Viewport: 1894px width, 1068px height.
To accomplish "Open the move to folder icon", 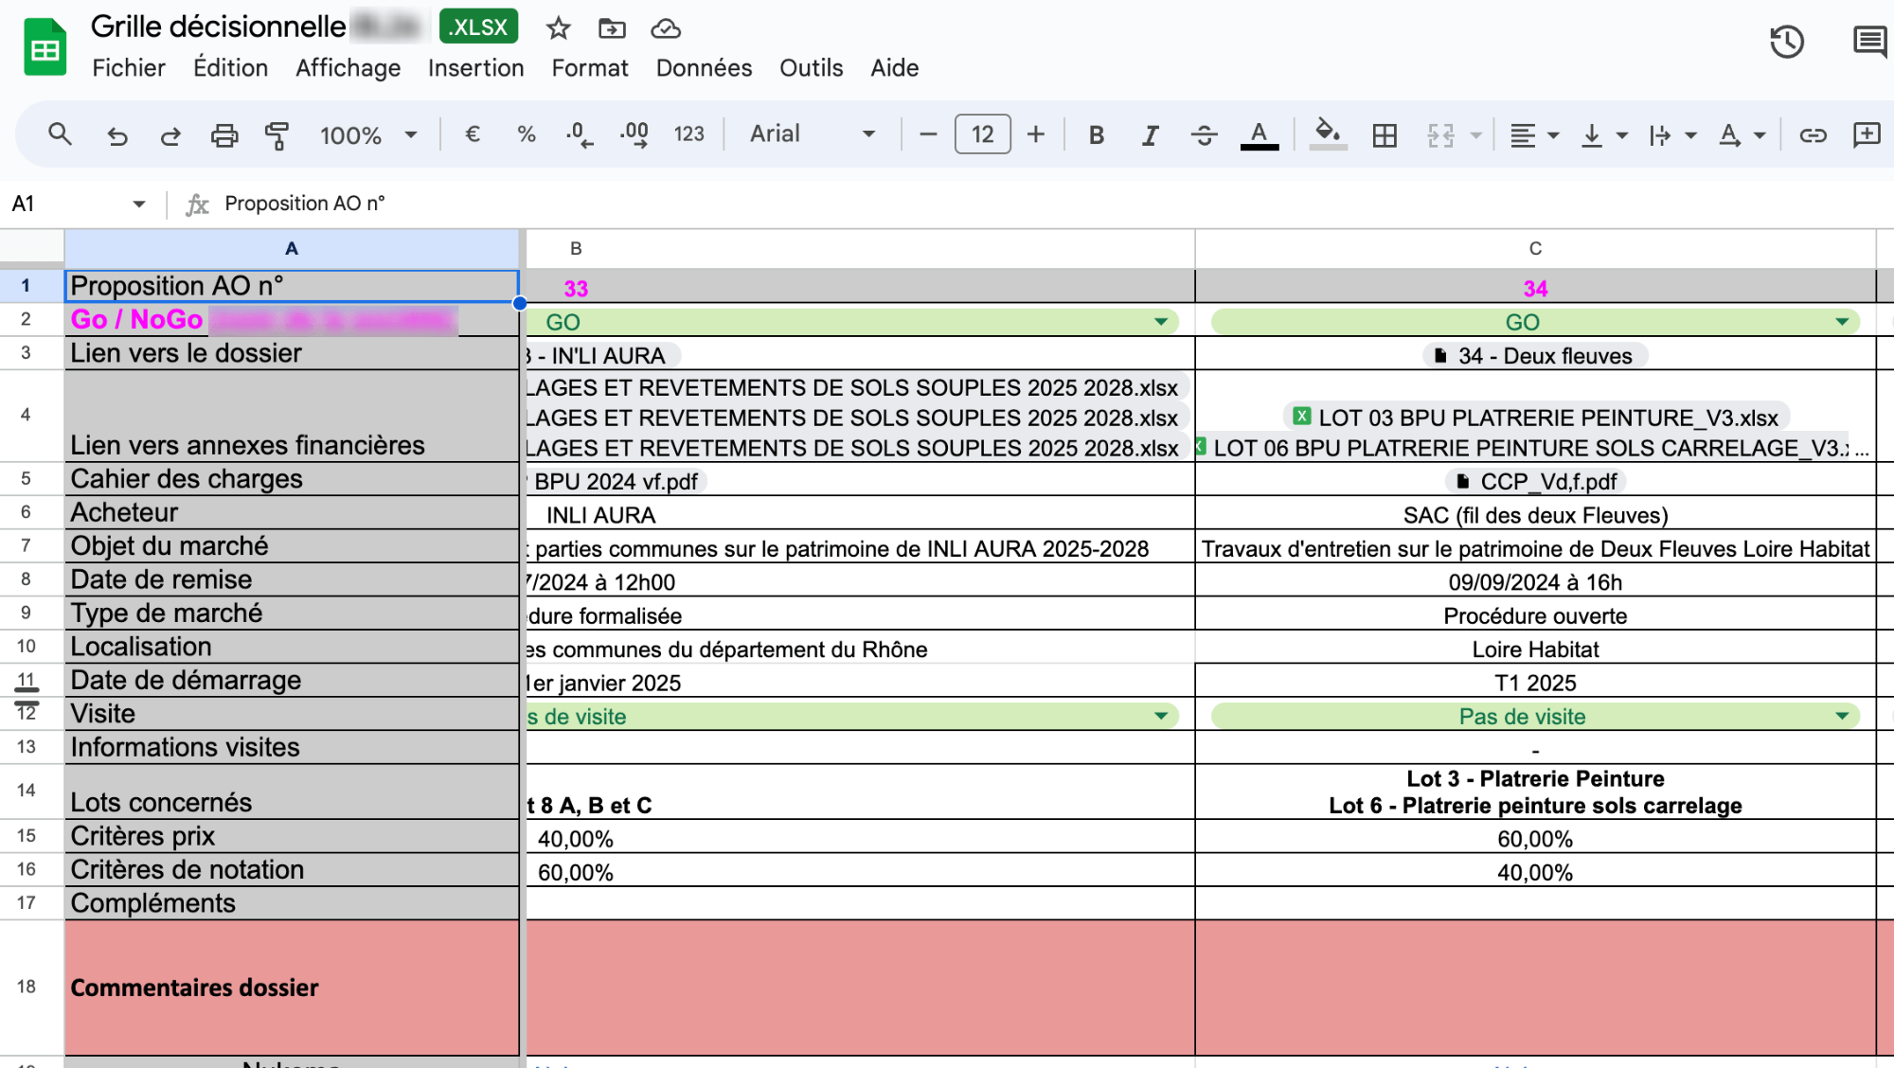I will click(612, 28).
